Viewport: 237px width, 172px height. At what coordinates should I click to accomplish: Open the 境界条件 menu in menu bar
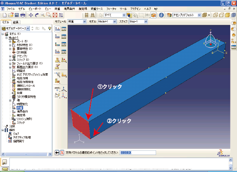coord(69,9)
